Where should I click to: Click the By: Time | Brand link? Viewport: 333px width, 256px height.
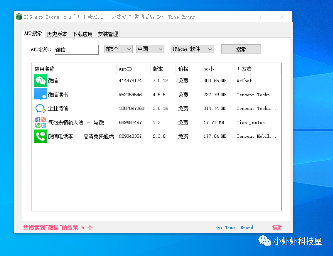pos(234,228)
